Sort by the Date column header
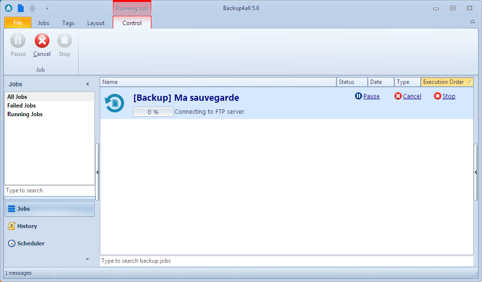Viewport: 482px width, 282px height. [x=381, y=82]
